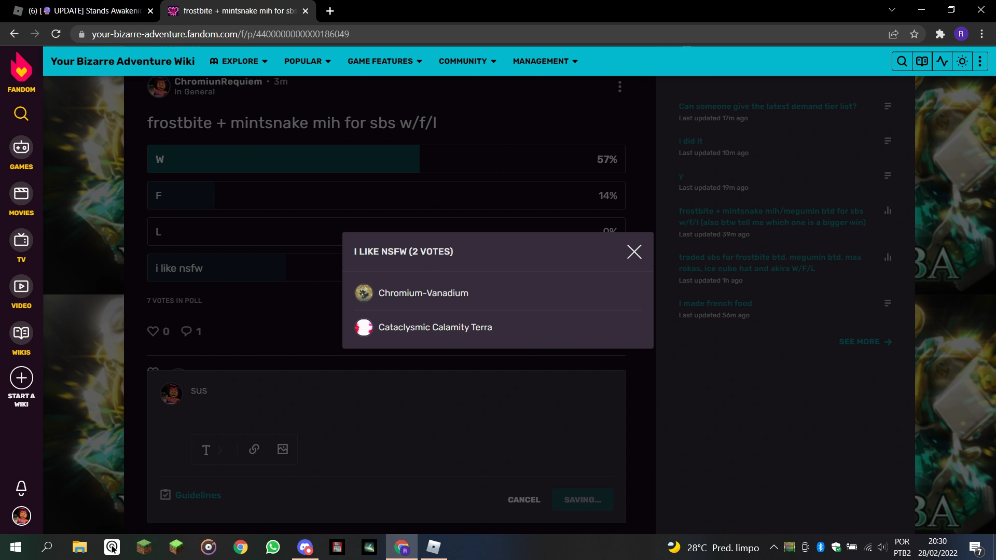
Task: Open the Games section icon
Action: coord(21,148)
